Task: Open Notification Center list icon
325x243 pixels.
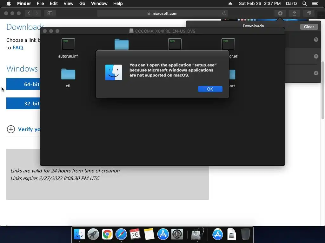Action: tap(315, 3)
